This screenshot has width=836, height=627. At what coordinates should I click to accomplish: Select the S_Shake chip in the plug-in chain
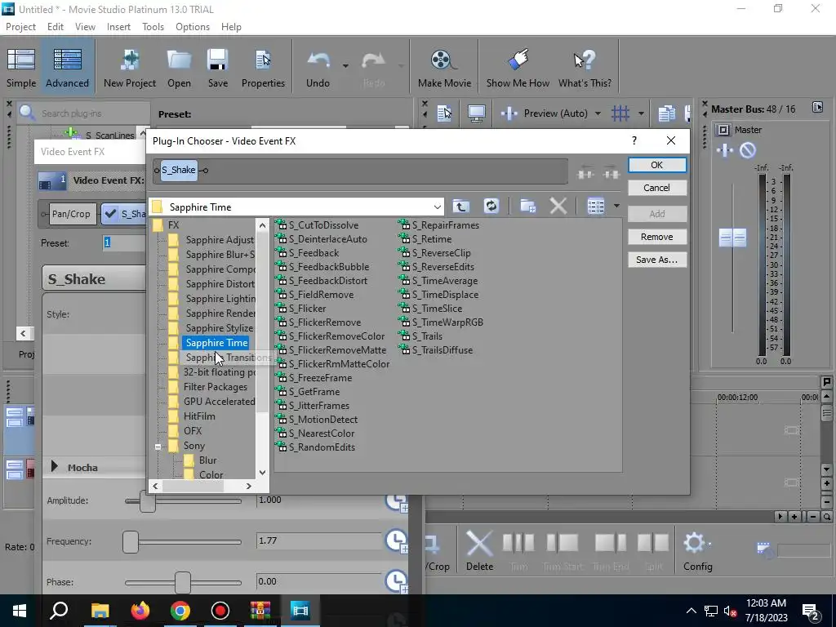179,170
